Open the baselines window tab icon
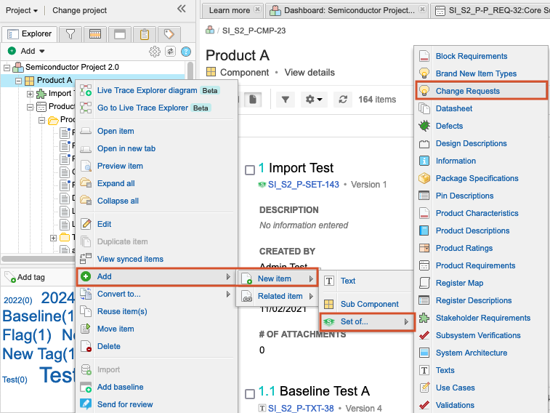The height and width of the screenshot is (413, 550). [x=120, y=34]
